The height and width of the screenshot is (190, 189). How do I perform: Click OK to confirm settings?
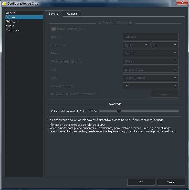(x=141, y=182)
